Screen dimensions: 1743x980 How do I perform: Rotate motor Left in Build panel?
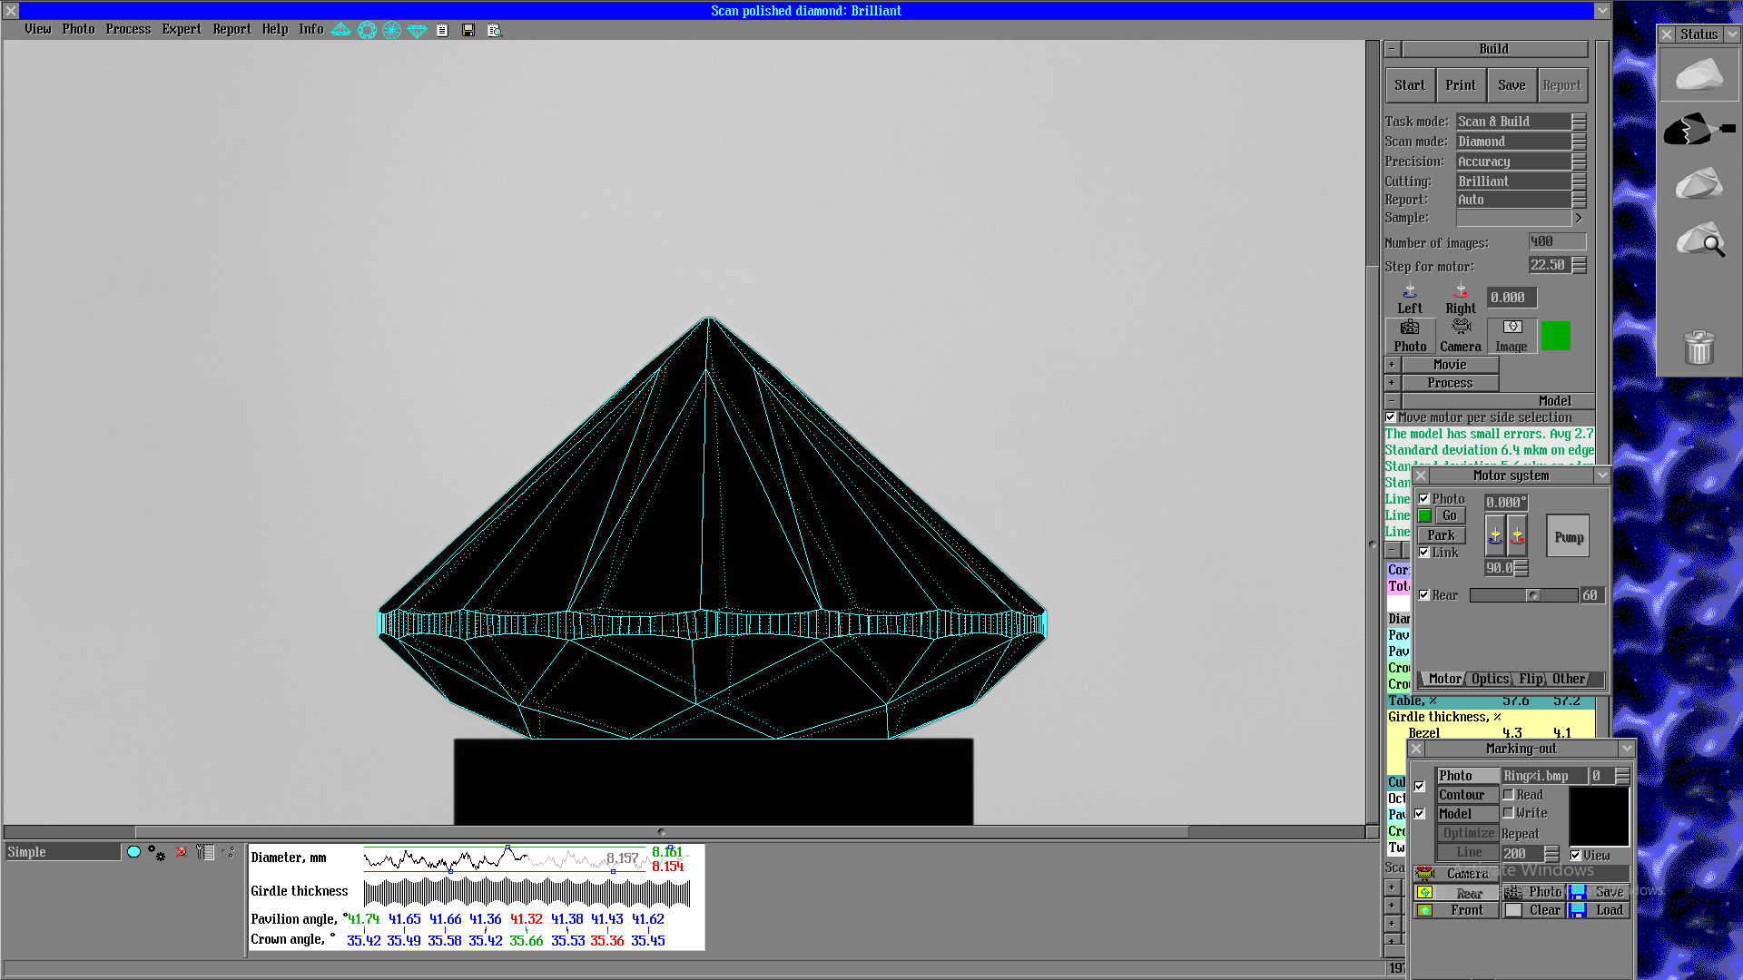(1410, 299)
